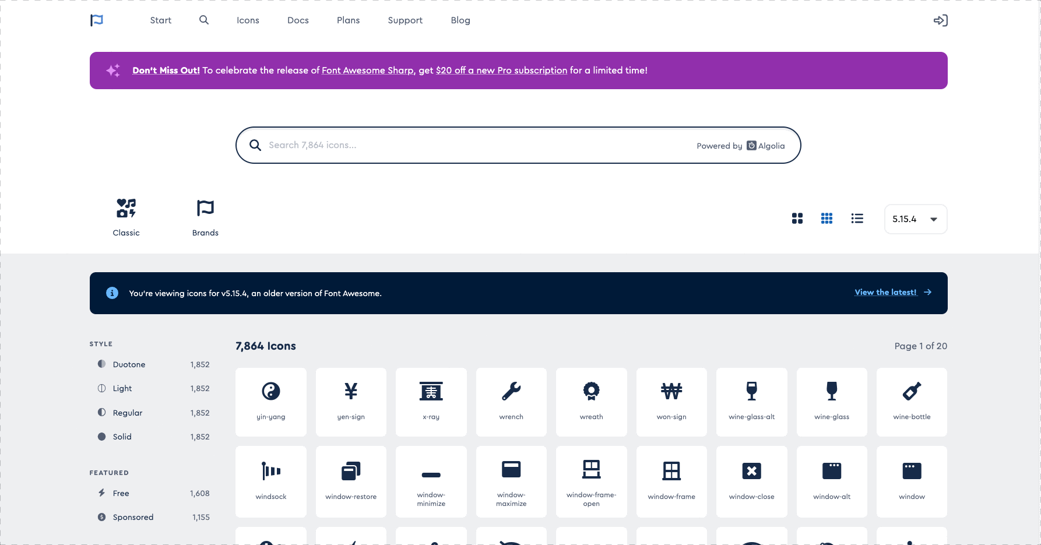Follow the View the latest link

click(x=887, y=292)
